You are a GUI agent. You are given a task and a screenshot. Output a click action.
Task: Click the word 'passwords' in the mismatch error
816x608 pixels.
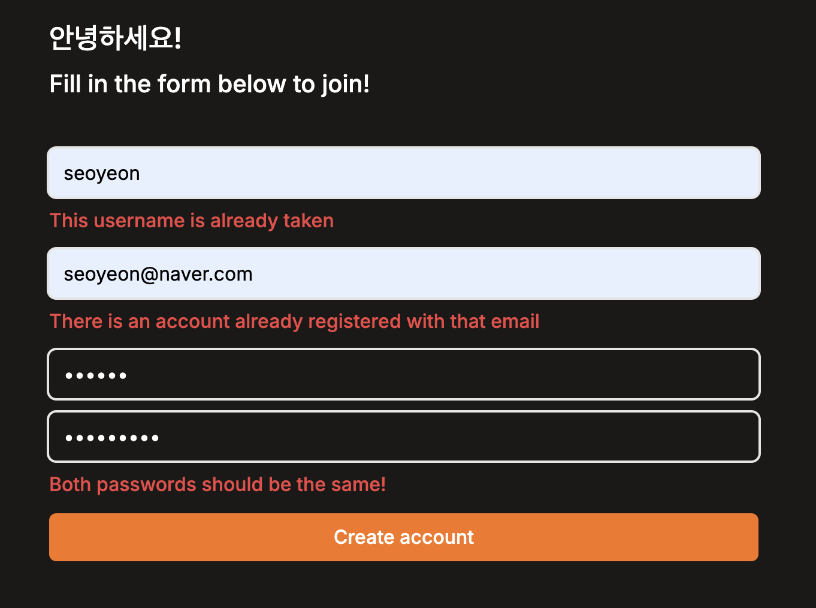[146, 484]
